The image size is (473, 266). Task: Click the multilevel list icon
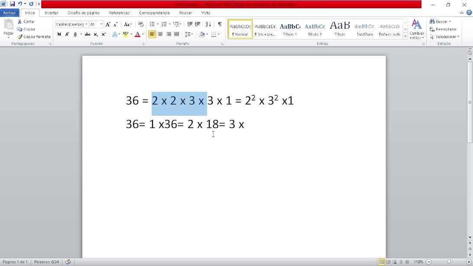(176, 24)
